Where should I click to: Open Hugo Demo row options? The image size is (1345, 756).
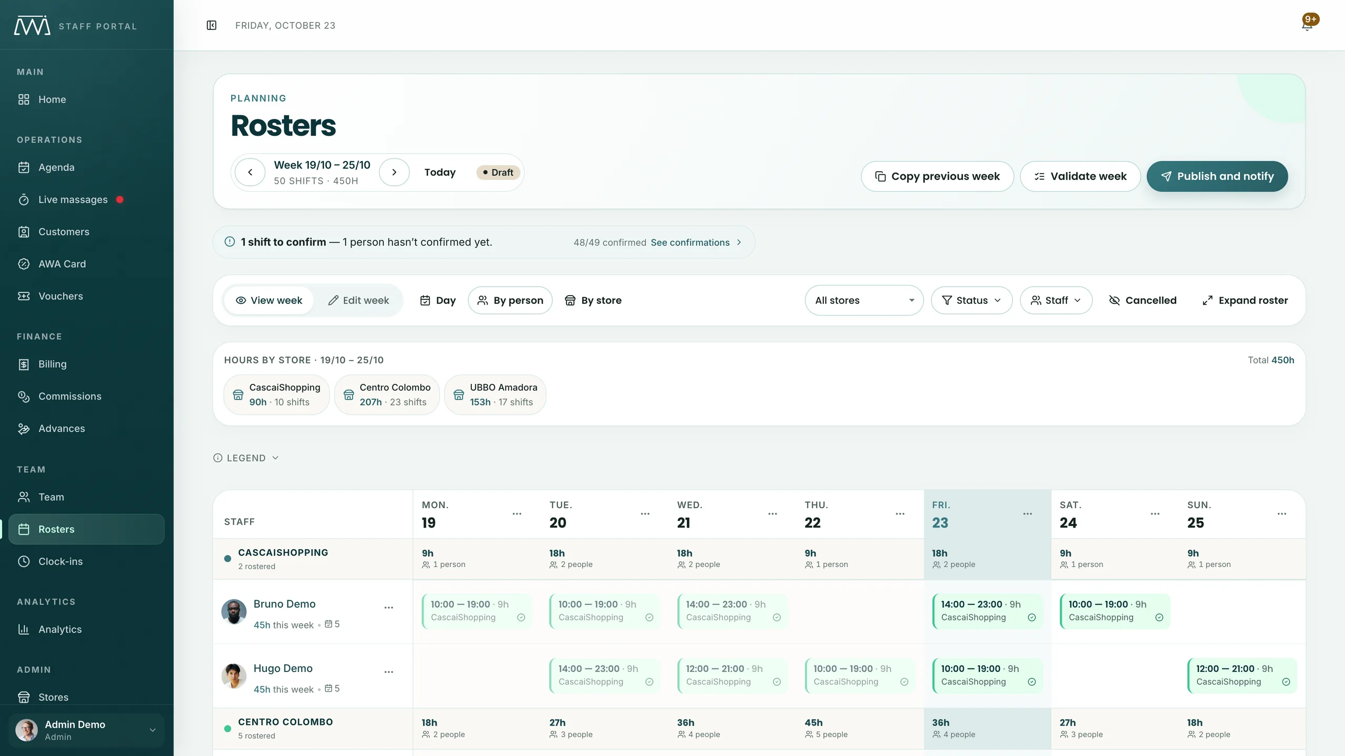pos(389,672)
